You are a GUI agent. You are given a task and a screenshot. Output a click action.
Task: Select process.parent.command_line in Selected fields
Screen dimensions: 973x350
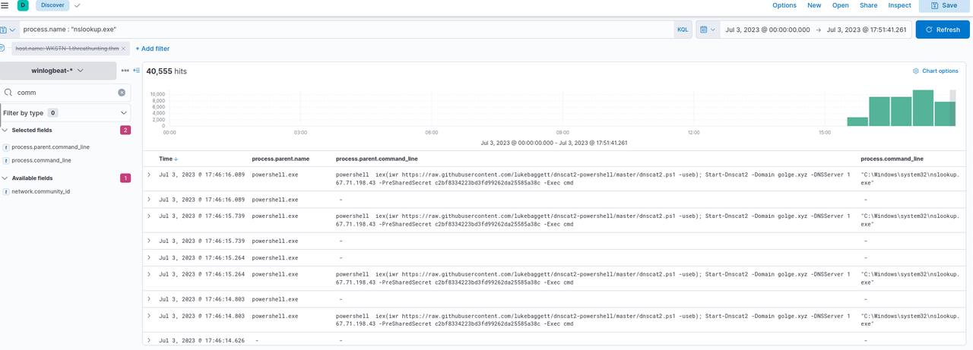(51, 147)
